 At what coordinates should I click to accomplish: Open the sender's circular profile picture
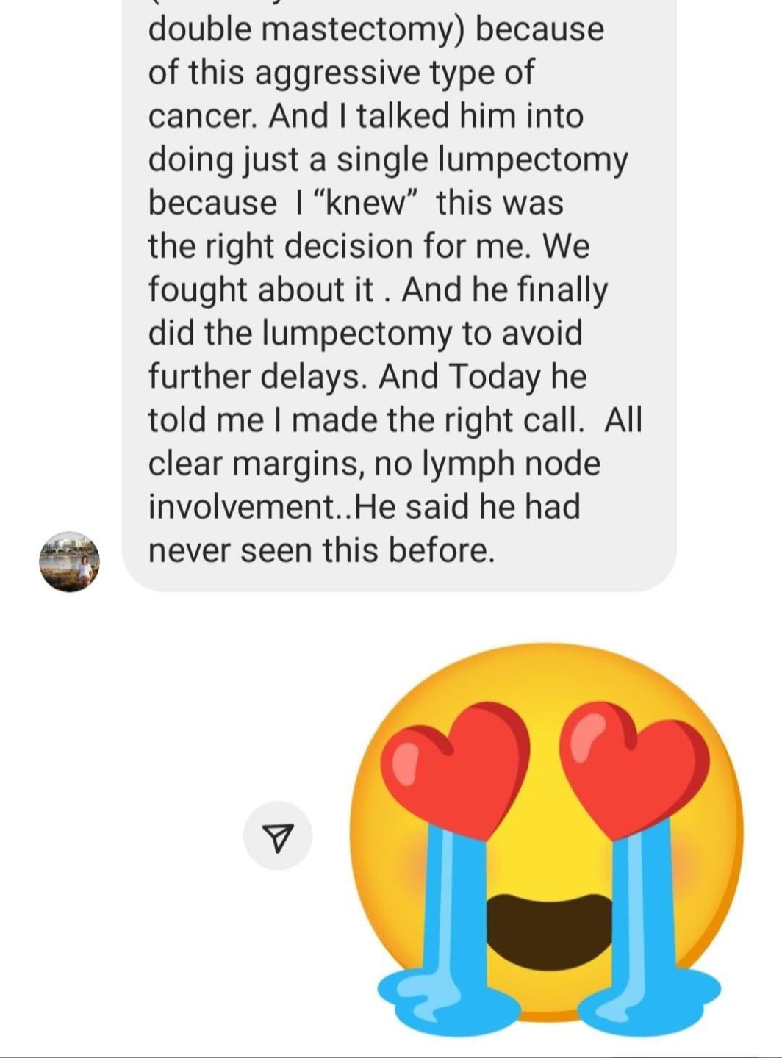click(x=69, y=561)
